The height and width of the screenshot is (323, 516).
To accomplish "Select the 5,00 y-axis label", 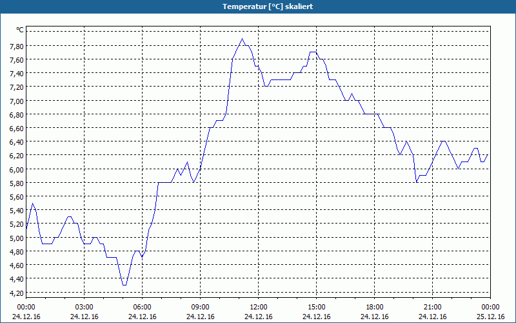I will [17, 238].
